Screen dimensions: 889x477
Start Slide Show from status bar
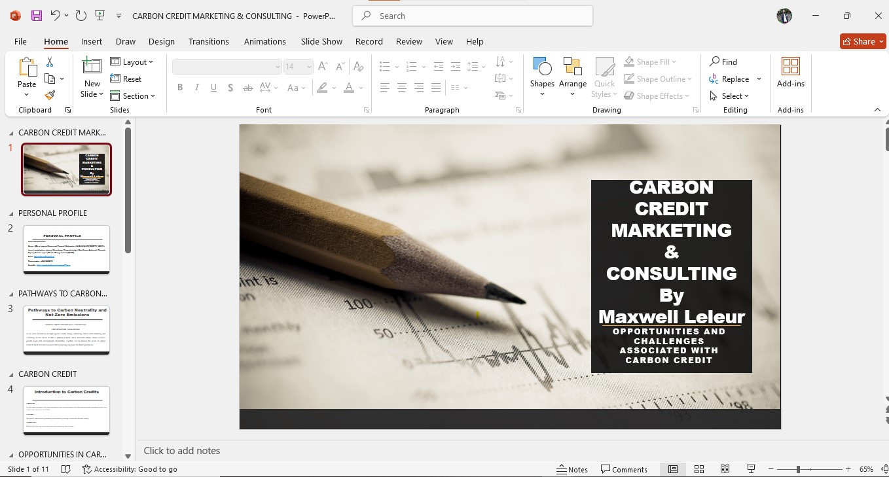752,469
